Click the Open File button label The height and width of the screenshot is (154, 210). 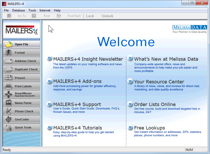point(21,44)
